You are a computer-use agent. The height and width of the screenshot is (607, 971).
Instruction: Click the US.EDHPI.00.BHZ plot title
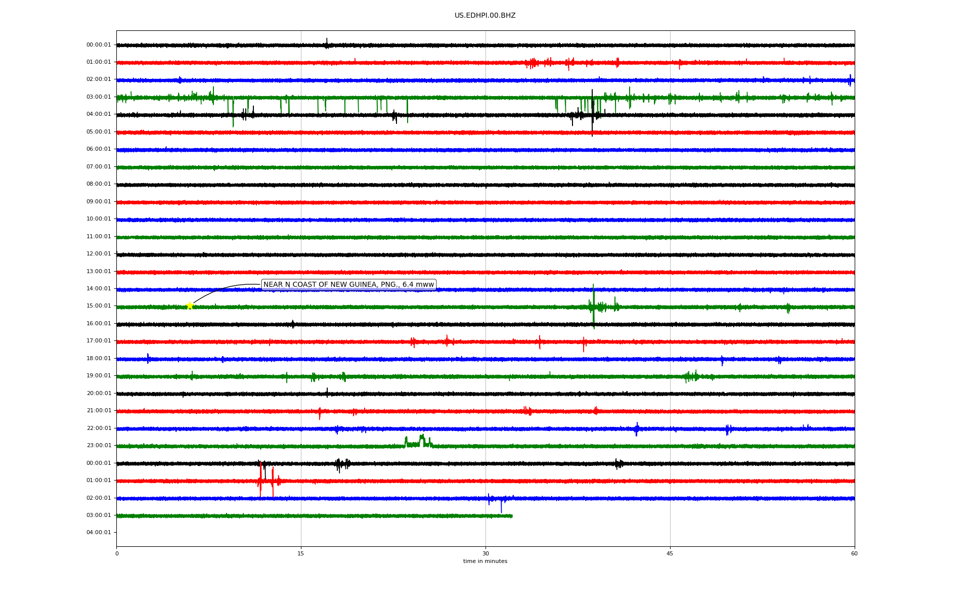[x=485, y=16]
